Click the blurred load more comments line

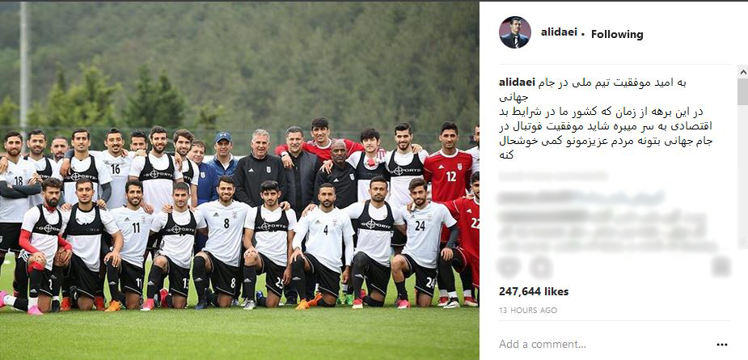553,176
